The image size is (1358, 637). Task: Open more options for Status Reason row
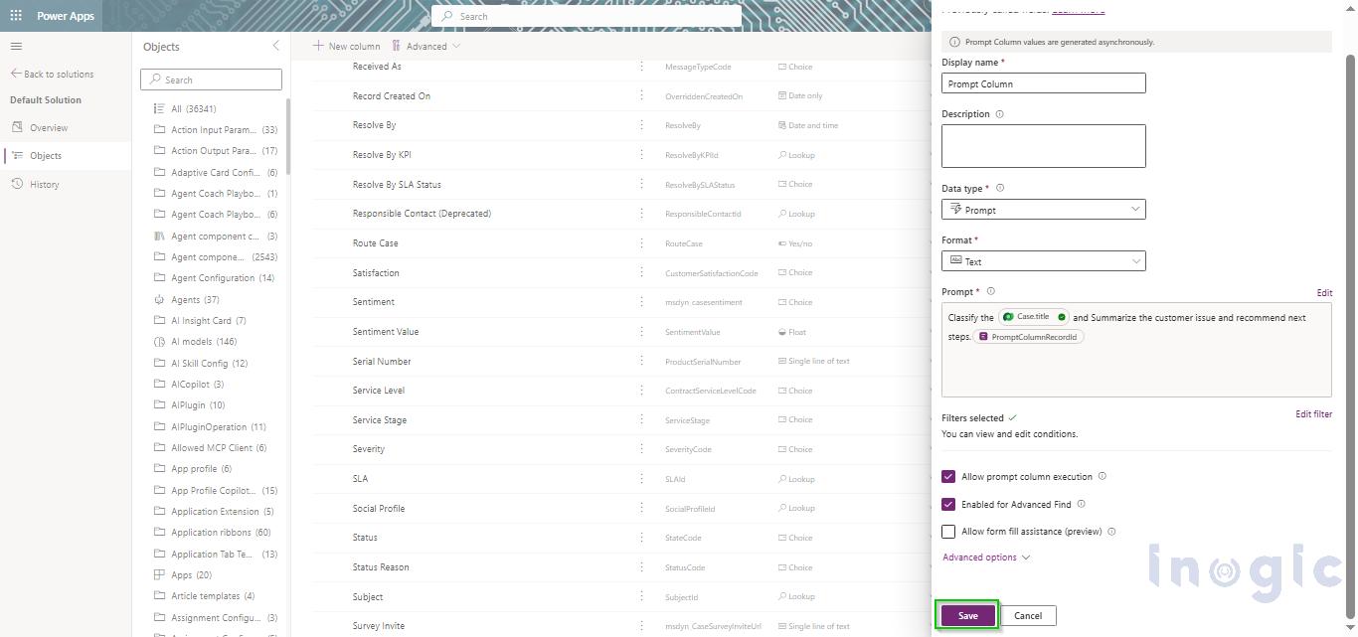[641, 567]
